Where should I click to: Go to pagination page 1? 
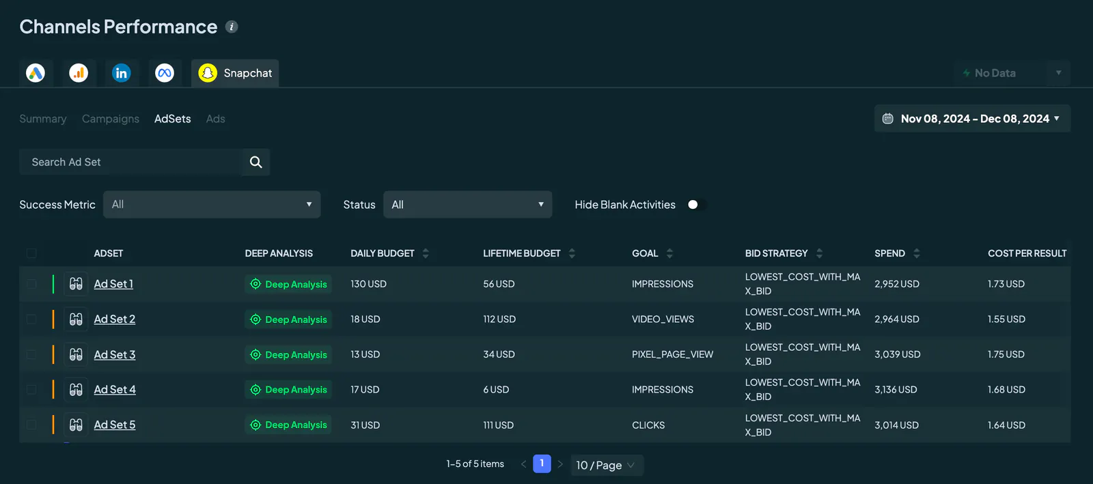(x=542, y=464)
